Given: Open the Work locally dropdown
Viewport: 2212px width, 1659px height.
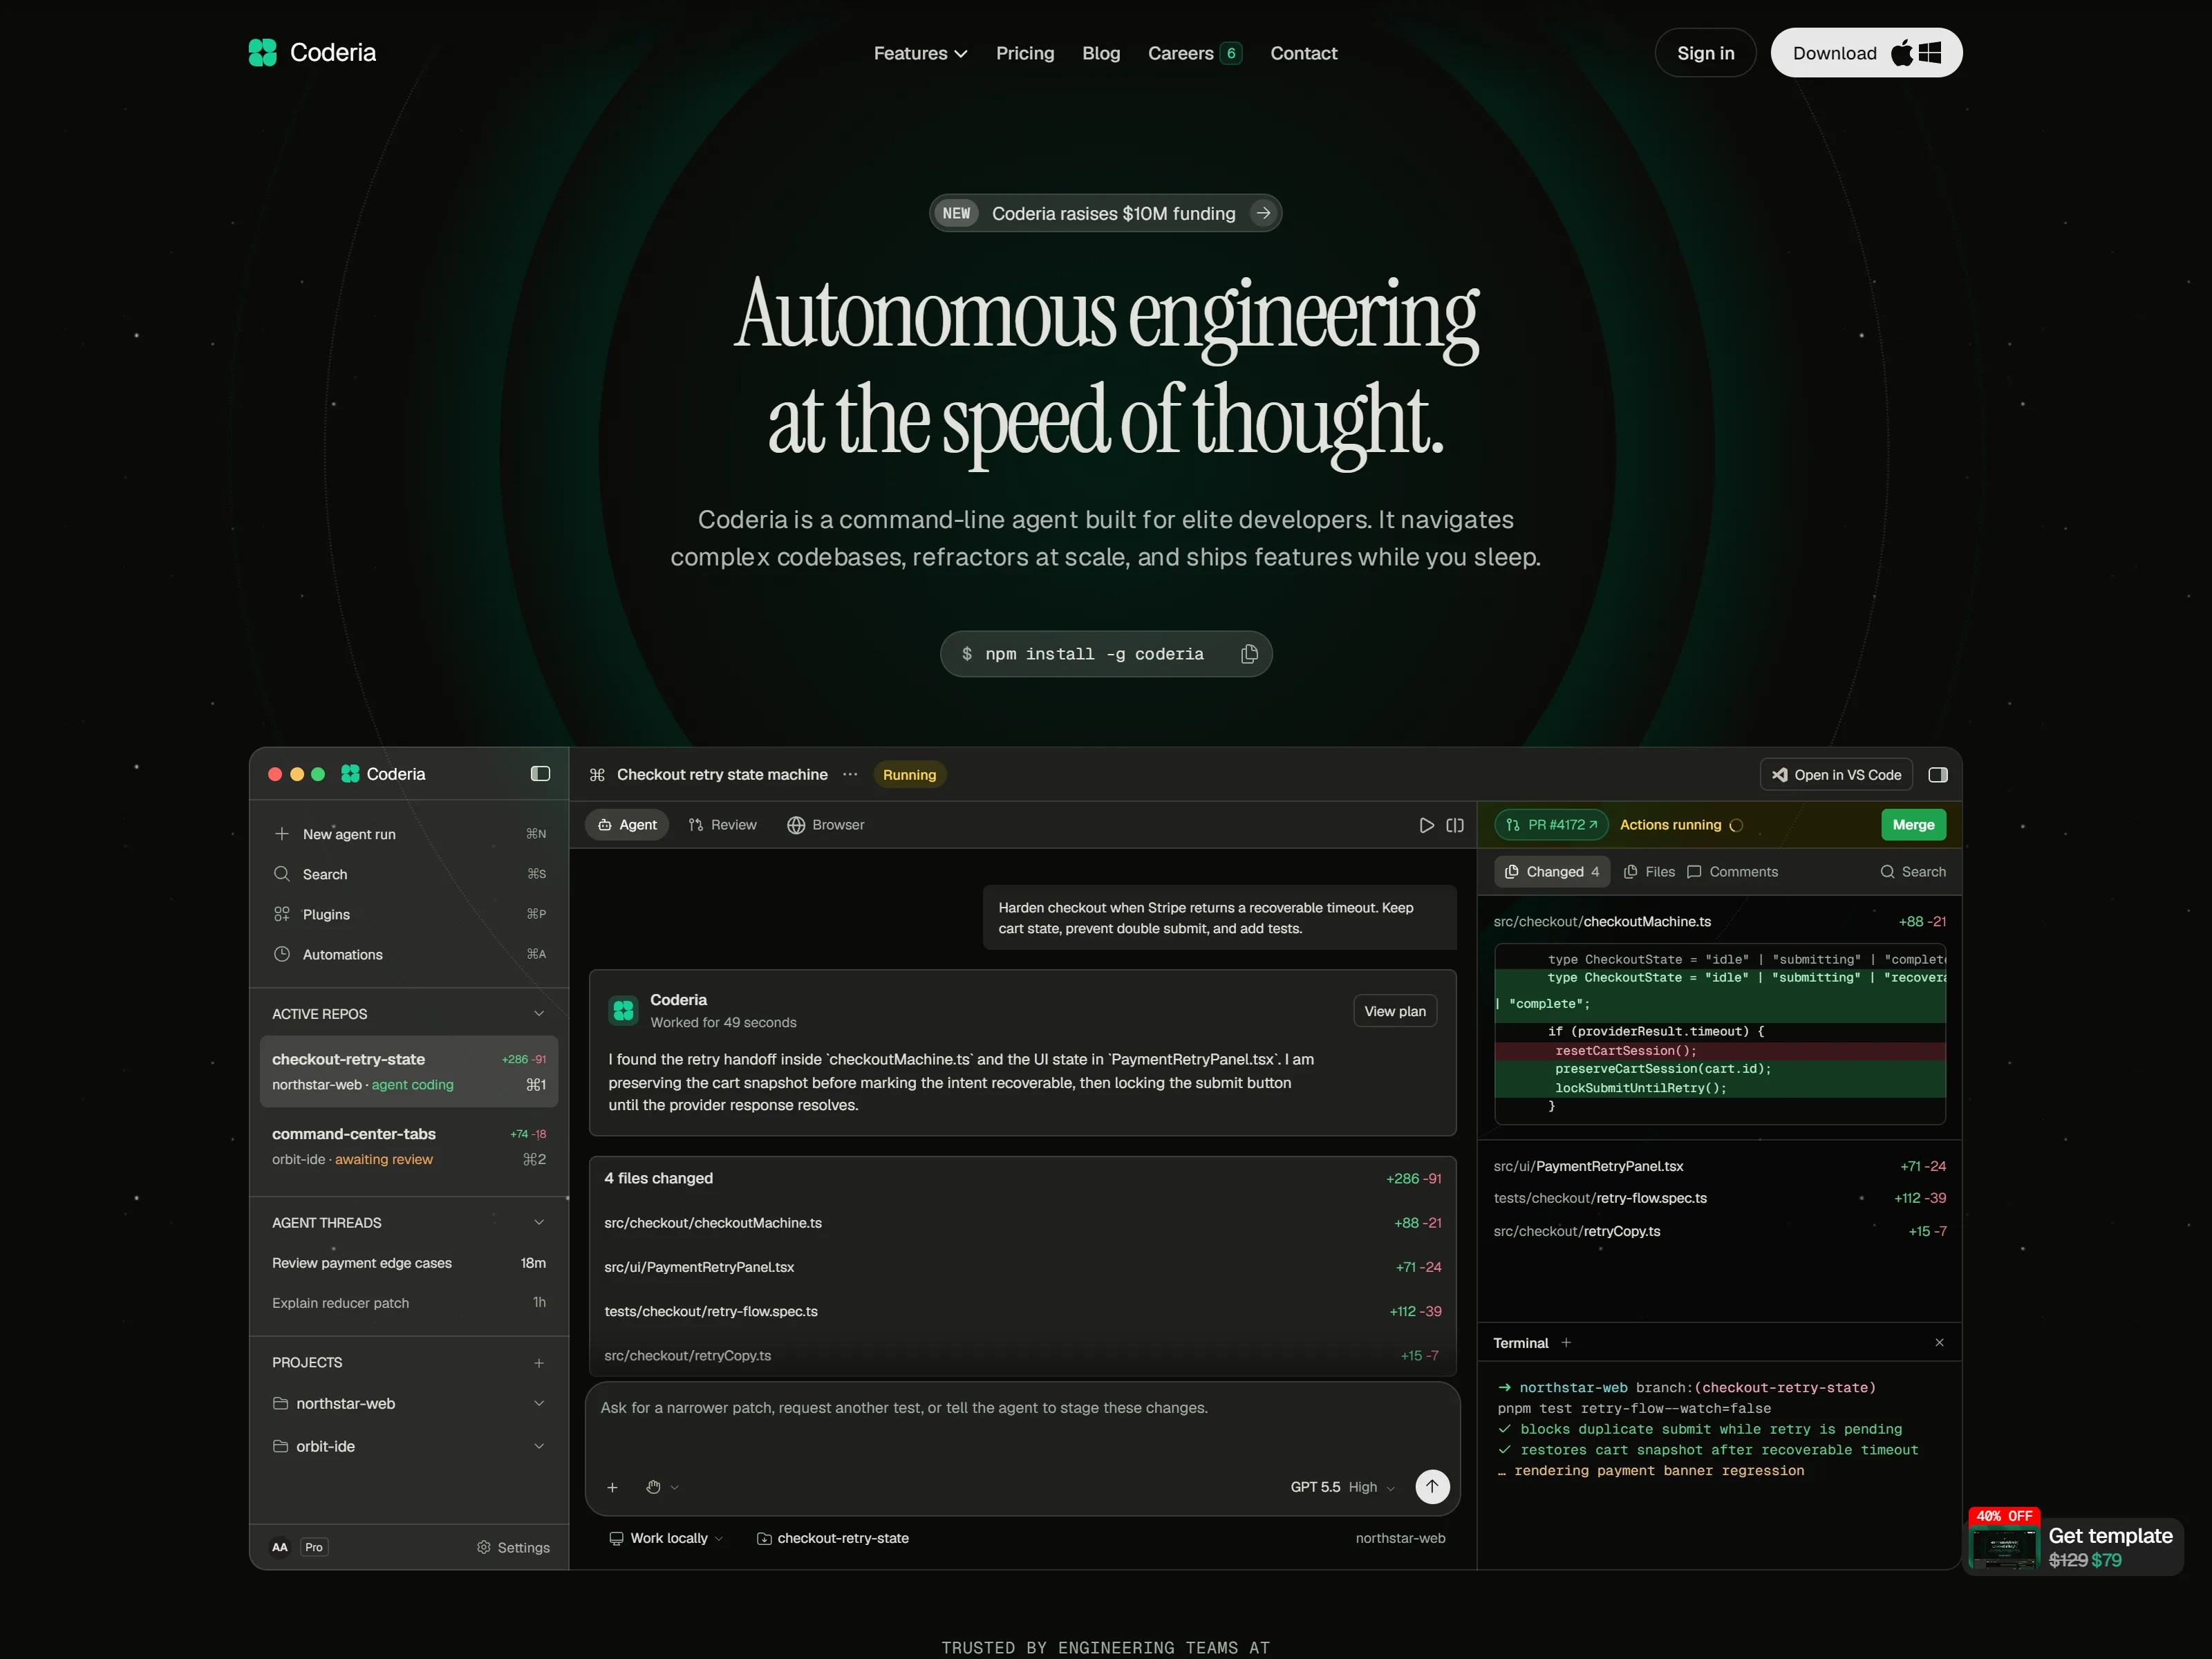Looking at the screenshot, I should [666, 1538].
